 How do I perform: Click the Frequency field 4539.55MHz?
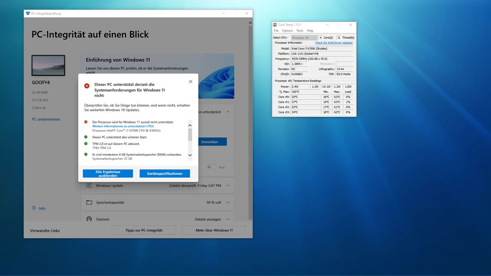point(322,59)
